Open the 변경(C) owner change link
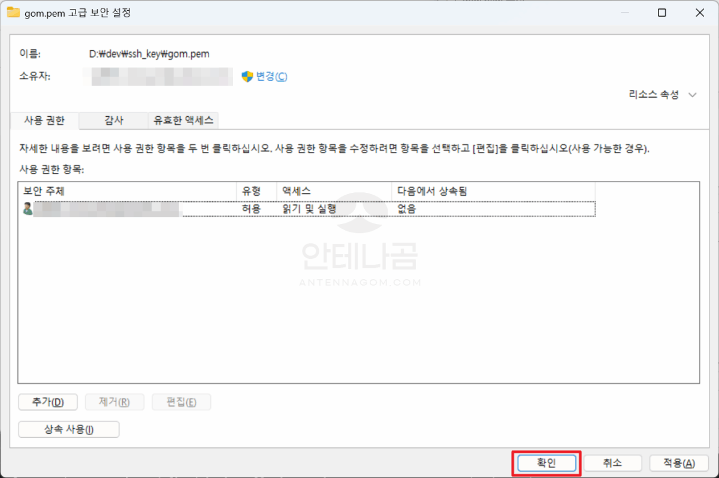719x478 pixels. click(271, 77)
